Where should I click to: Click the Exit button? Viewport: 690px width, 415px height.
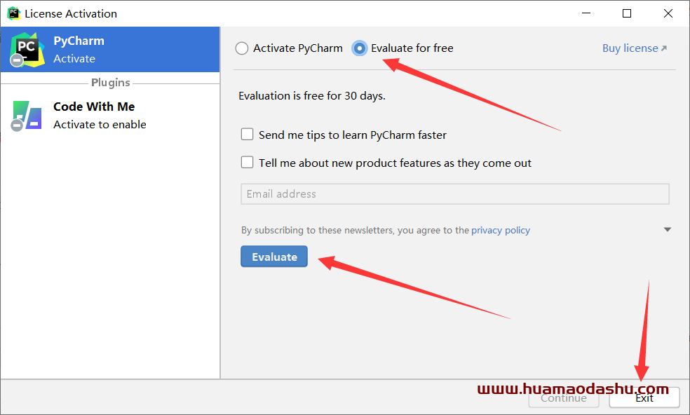click(x=644, y=398)
